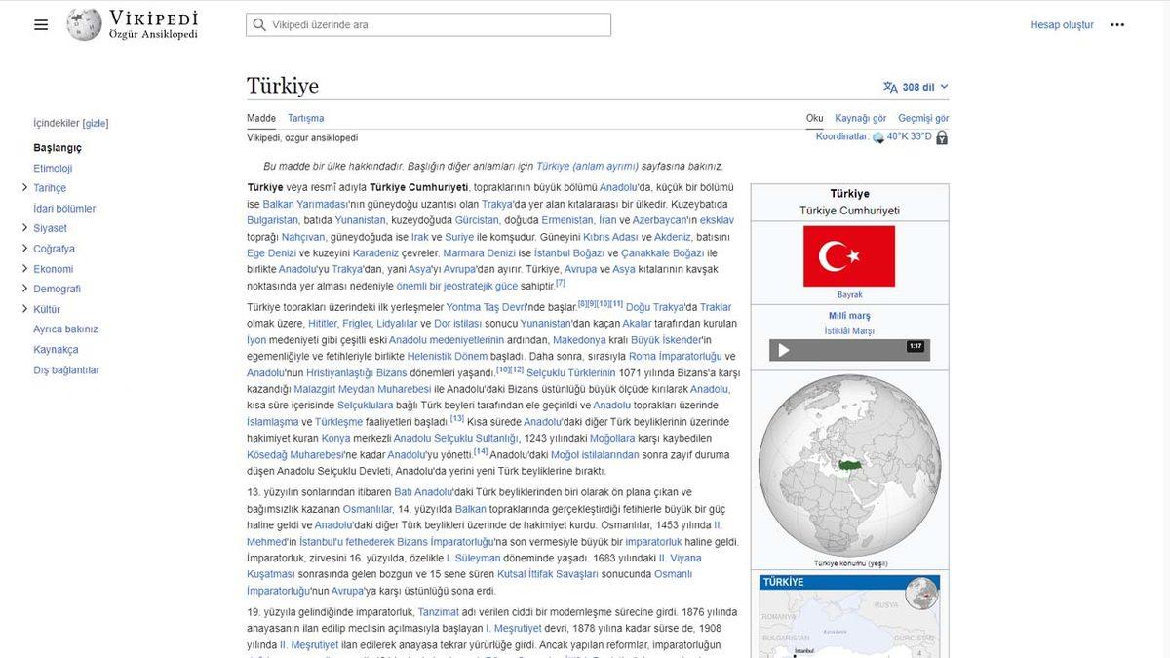Click the coordinates globe icon
Viewport: 1170px width, 658px height.
pos(877,137)
